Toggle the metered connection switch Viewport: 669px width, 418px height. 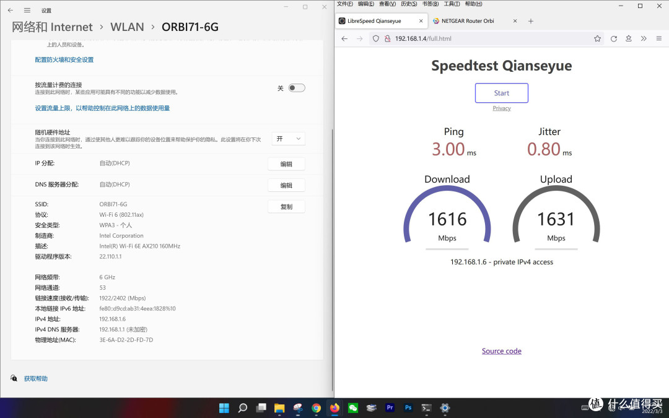tap(297, 88)
